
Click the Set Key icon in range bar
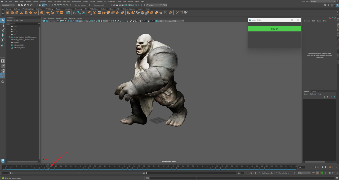[x=251, y=173]
